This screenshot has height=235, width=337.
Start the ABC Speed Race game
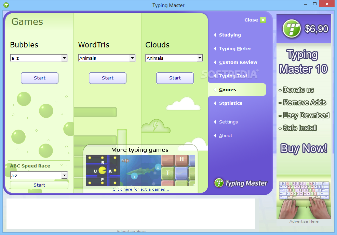click(x=39, y=185)
